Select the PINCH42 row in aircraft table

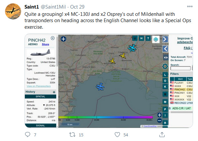[181, 89]
